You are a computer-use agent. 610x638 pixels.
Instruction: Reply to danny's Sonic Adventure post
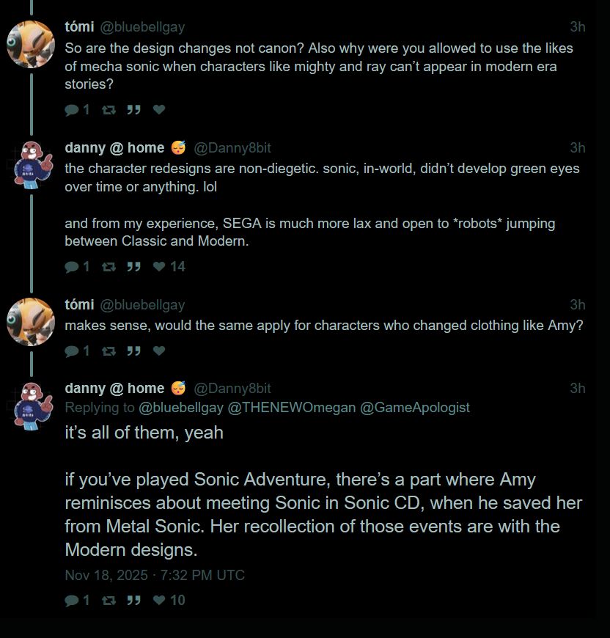tap(73, 601)
